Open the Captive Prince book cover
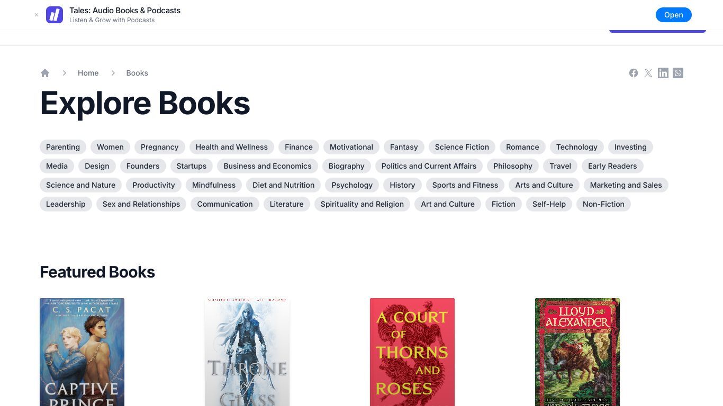 82,352
